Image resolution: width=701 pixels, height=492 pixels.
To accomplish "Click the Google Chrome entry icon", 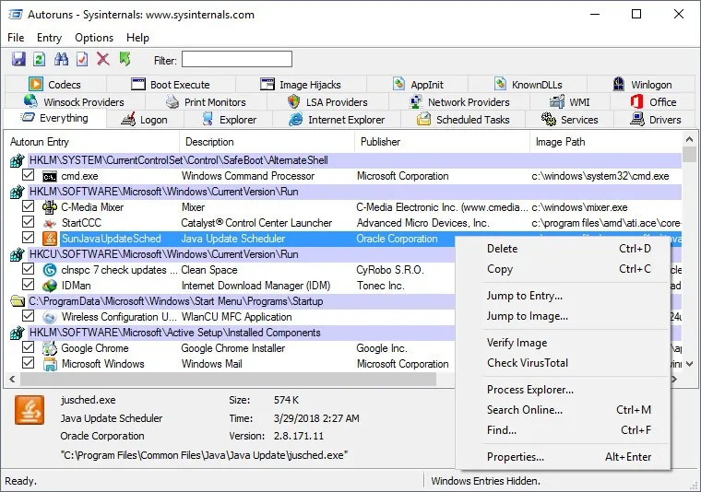I will [x=50, y=348].
